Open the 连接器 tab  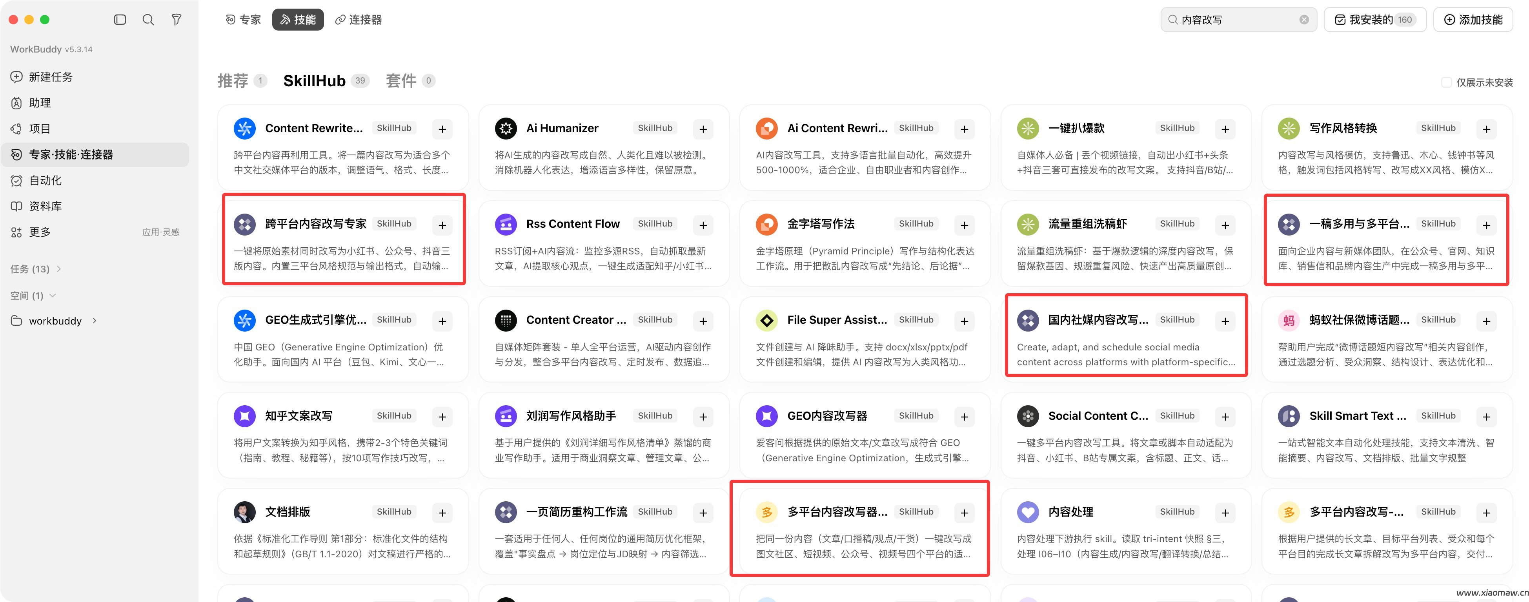pos(359,20)
